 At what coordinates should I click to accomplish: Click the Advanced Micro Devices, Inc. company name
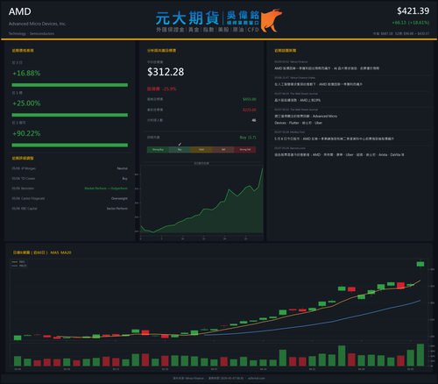(x=38, y=24)
